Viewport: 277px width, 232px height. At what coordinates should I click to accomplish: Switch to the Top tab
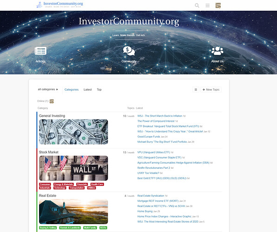click(99, 90)
